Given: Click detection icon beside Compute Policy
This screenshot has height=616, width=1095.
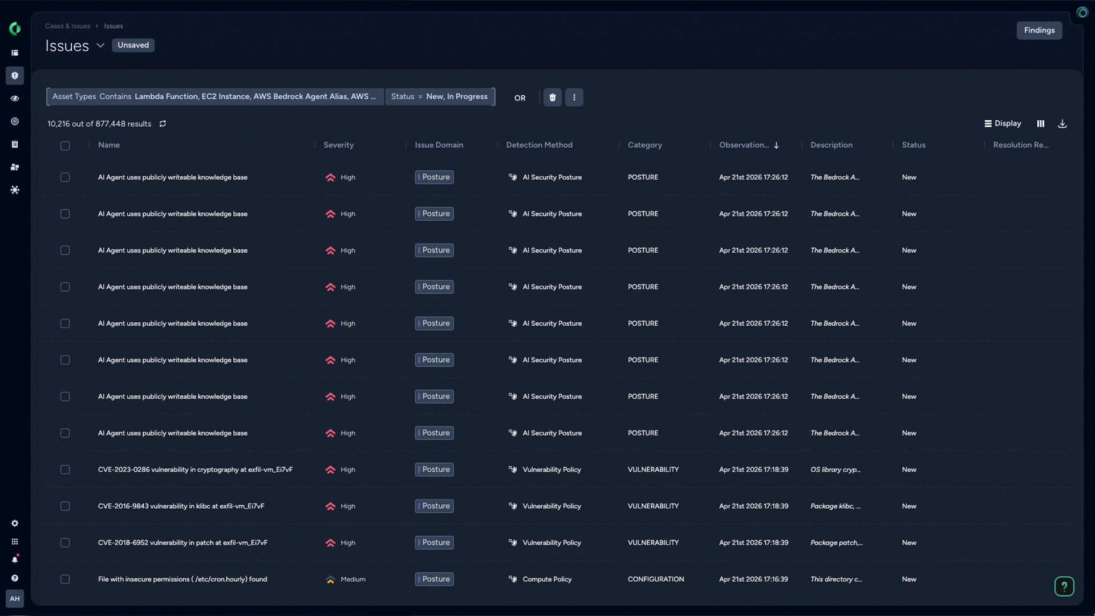Looking at the screenshot, I should pos(513,579).
